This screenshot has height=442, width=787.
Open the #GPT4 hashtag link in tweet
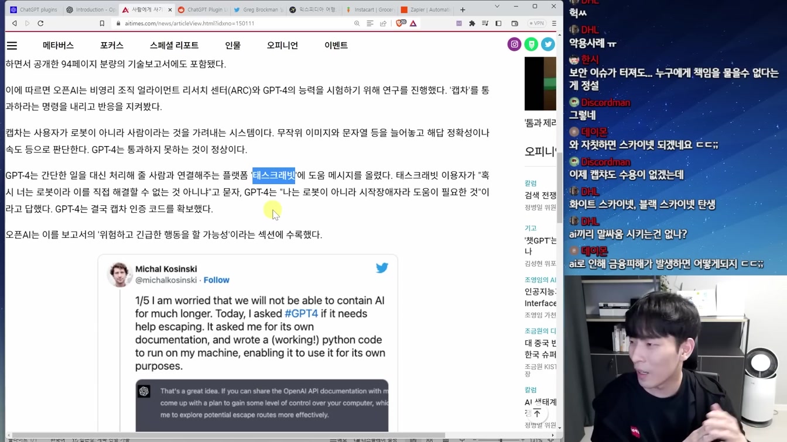tap(301, 313)
